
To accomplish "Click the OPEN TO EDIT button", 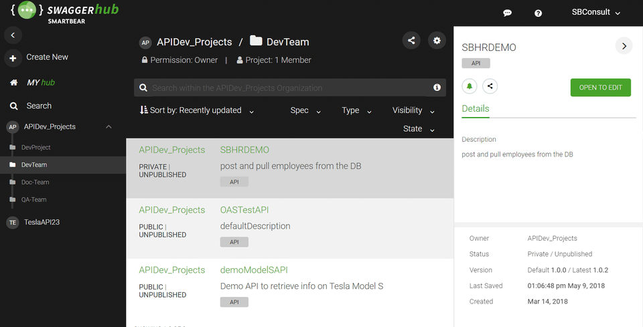I will pyautogui.click(x=600, y=88).
